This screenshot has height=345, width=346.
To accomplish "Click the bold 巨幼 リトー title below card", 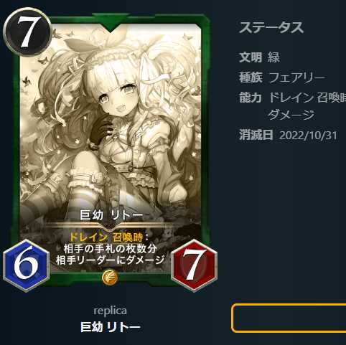I will pos(111,327).
